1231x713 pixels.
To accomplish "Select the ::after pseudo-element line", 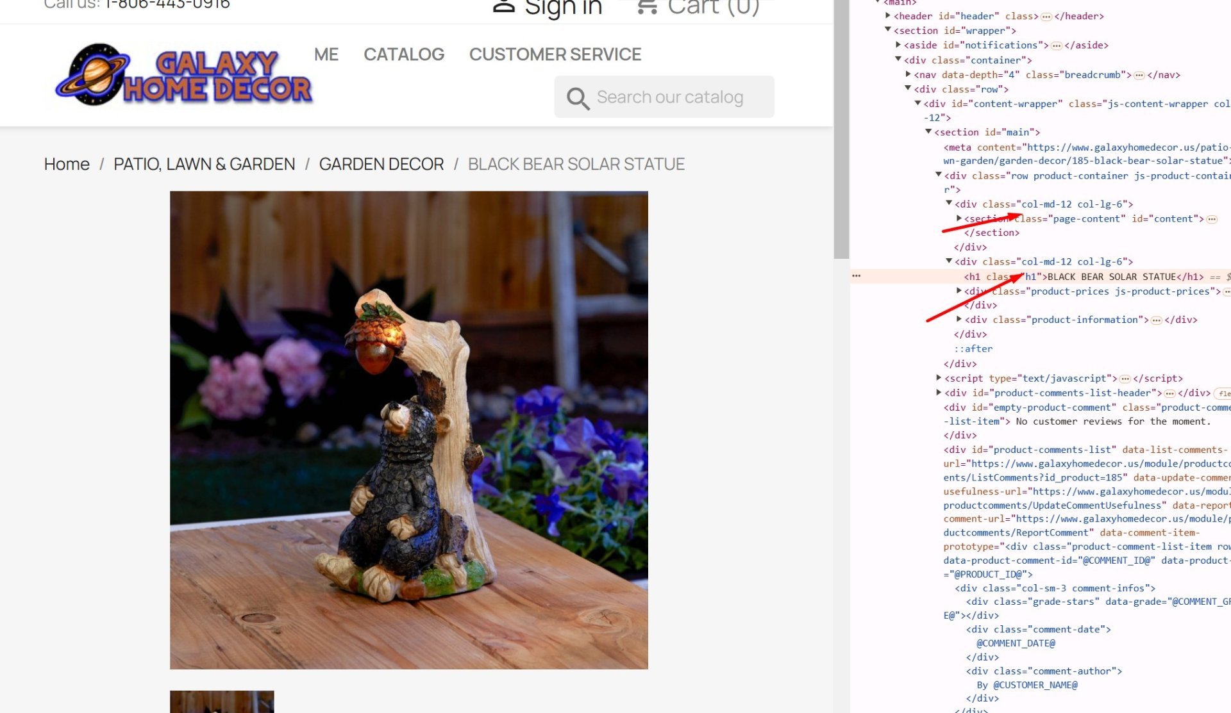I will click(973, 349).
